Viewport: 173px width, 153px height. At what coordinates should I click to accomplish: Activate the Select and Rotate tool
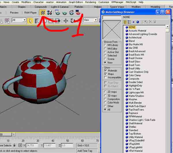point(72,21)
